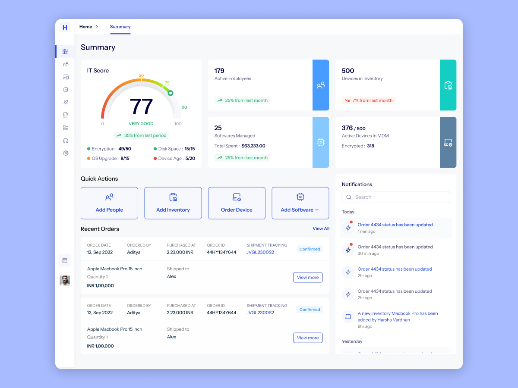Open the Settings gear at sidebar bottom
This screenshot has width=518, height=388.
[65, 153]
